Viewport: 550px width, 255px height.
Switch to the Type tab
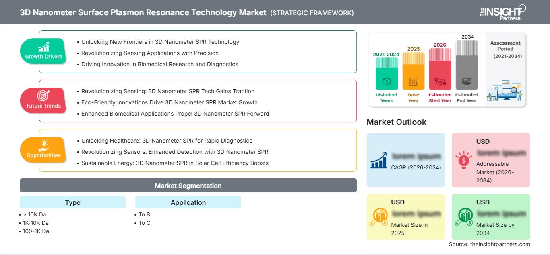(x=72, y=202)
